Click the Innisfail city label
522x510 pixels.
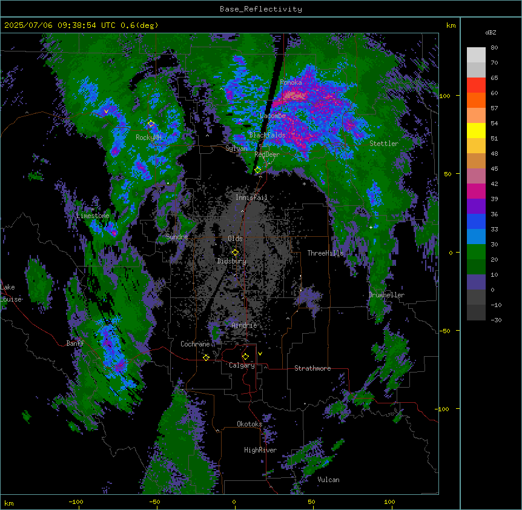251,197
